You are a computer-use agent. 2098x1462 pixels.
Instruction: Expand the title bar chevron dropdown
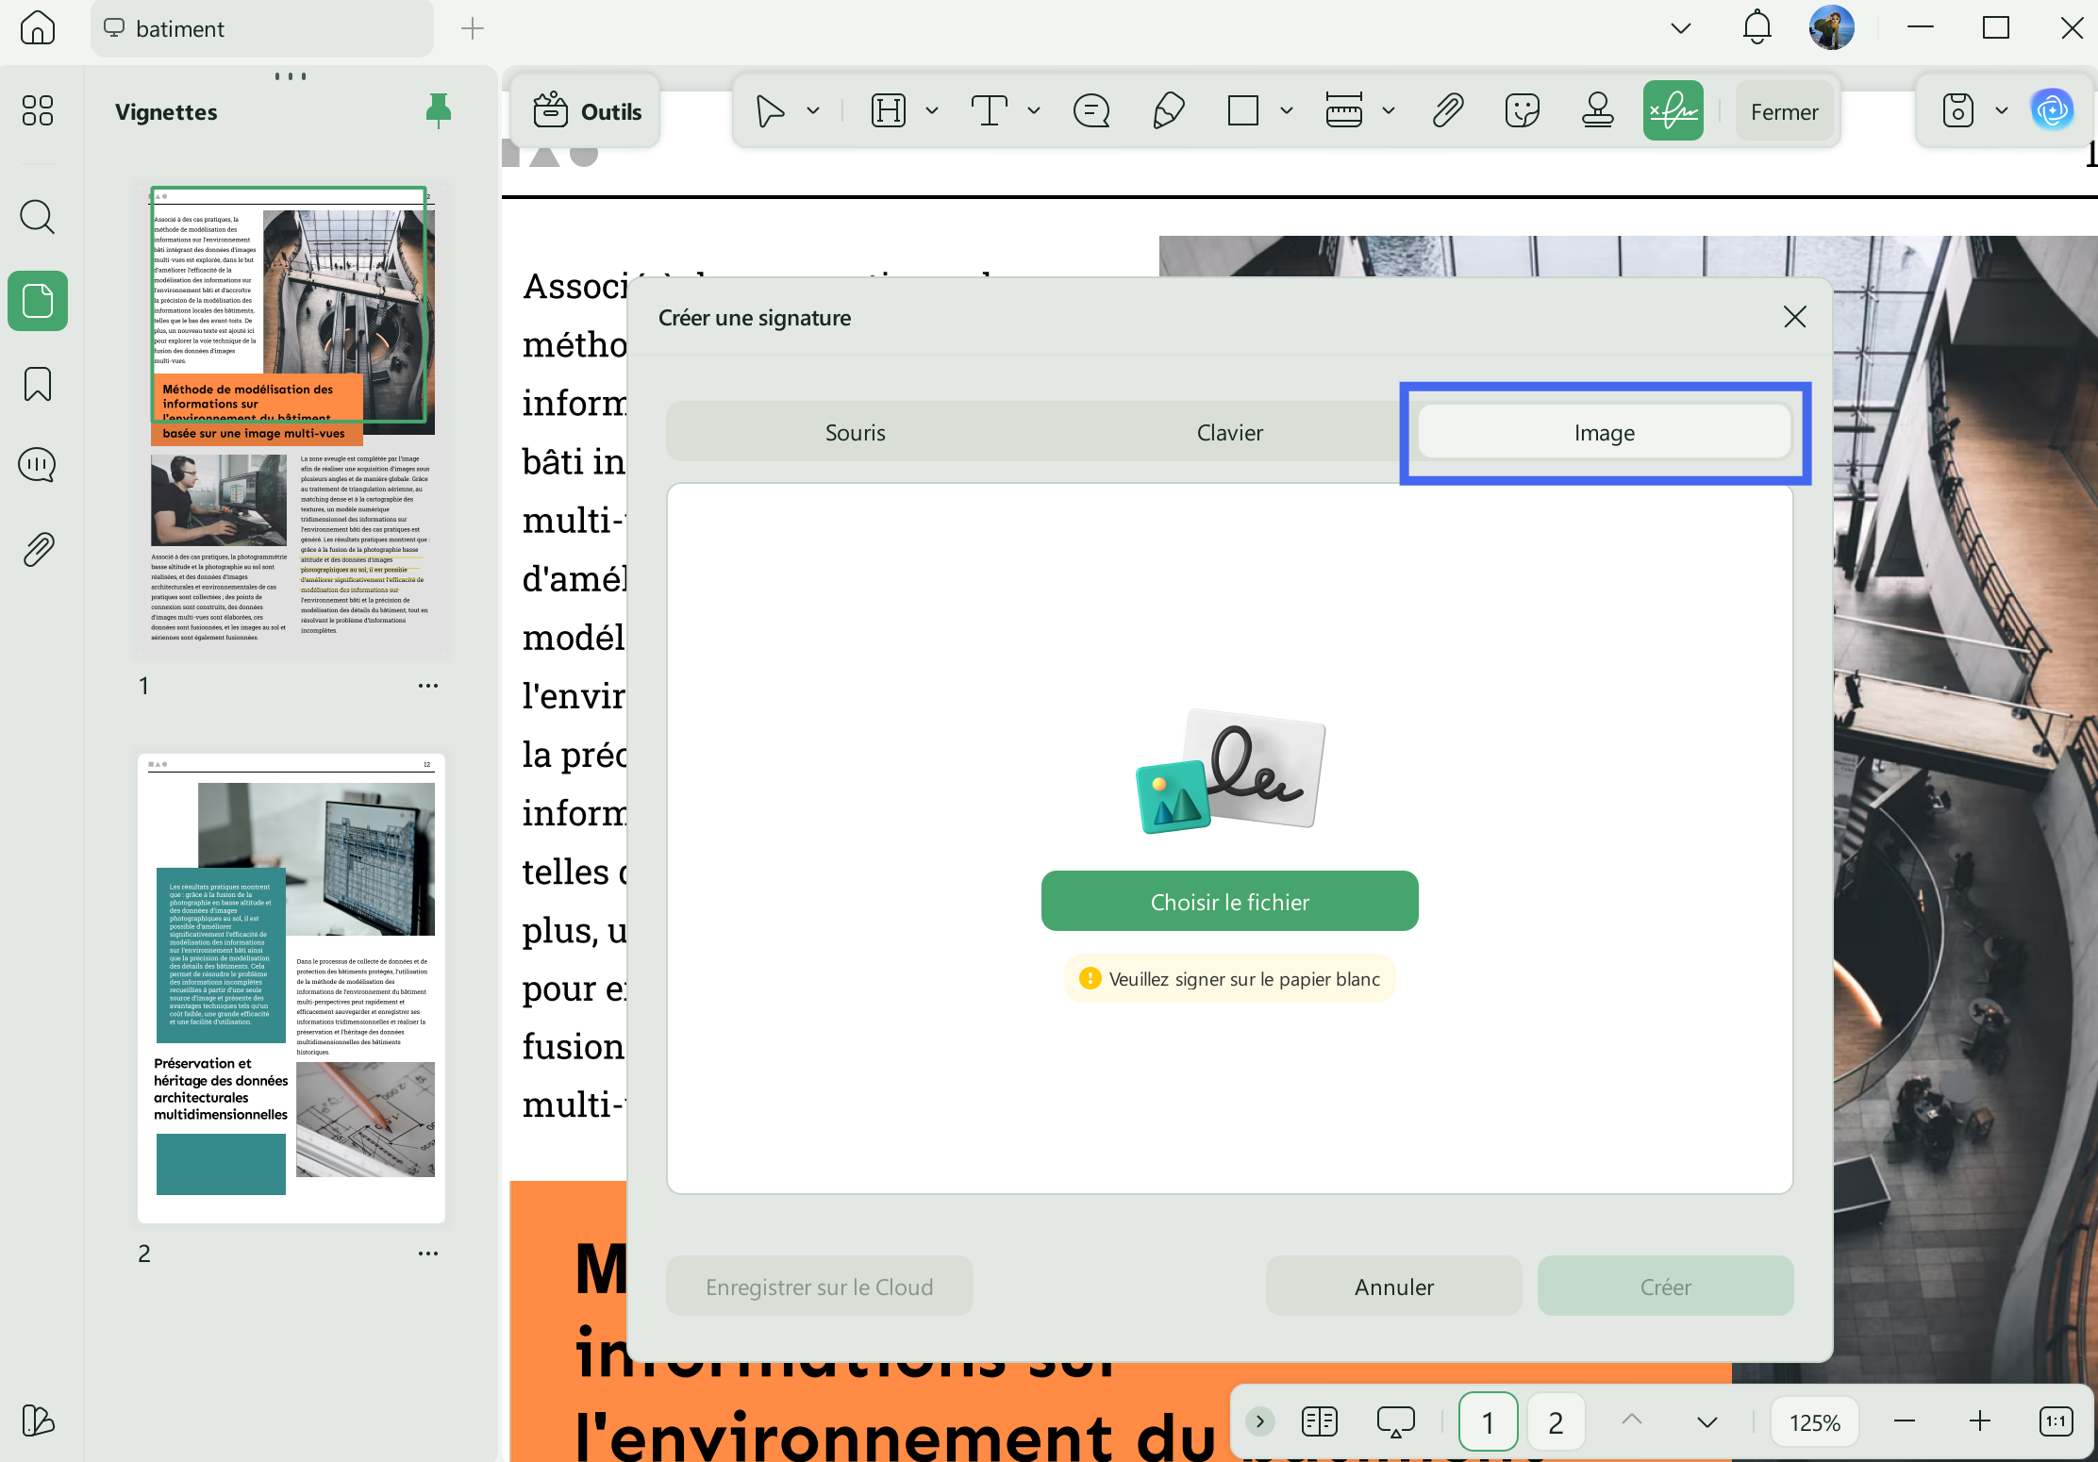click(x=1681, y=28)
